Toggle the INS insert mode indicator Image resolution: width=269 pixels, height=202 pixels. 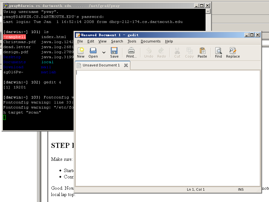[x=241, y=189]
